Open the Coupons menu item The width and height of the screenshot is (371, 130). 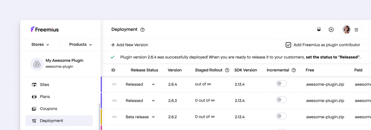(x=59, y=109)
